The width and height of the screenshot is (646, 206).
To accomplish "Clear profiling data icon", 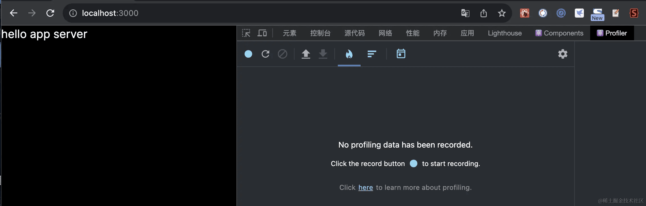I will 283,54.
